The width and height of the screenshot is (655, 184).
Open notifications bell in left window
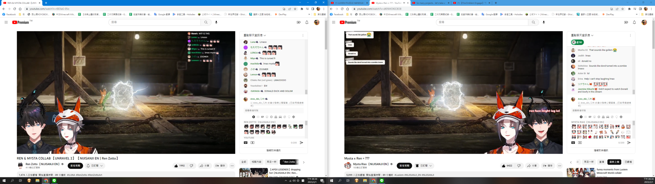[307, 22]
